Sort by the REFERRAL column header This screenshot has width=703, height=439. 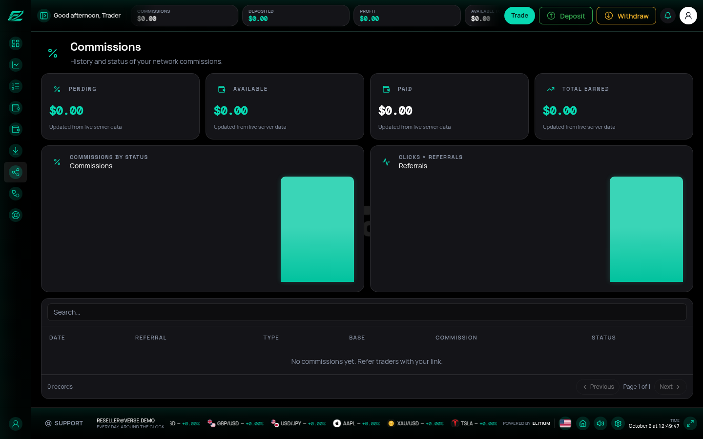(151, 338)
